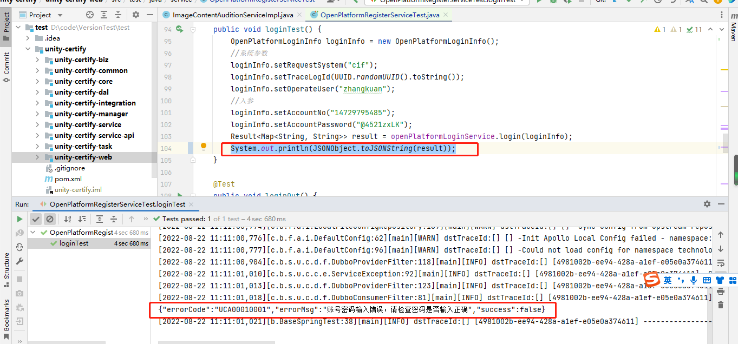Clear console output trash icon

click(x=721, y=306)
